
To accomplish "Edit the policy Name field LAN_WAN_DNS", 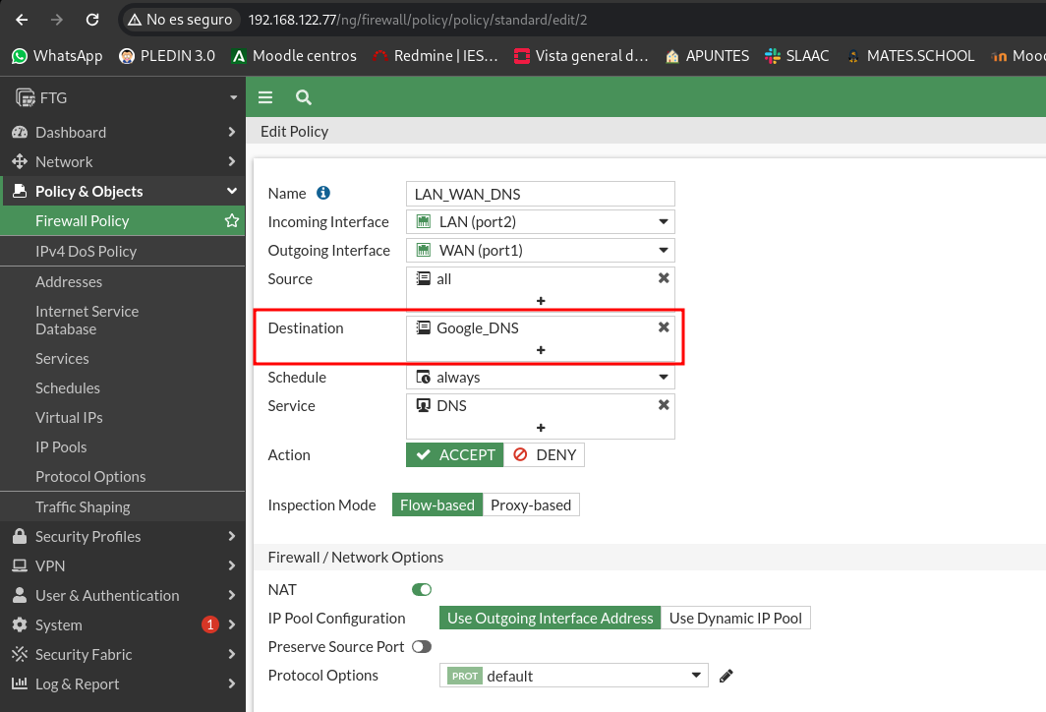I will point(541,194).
